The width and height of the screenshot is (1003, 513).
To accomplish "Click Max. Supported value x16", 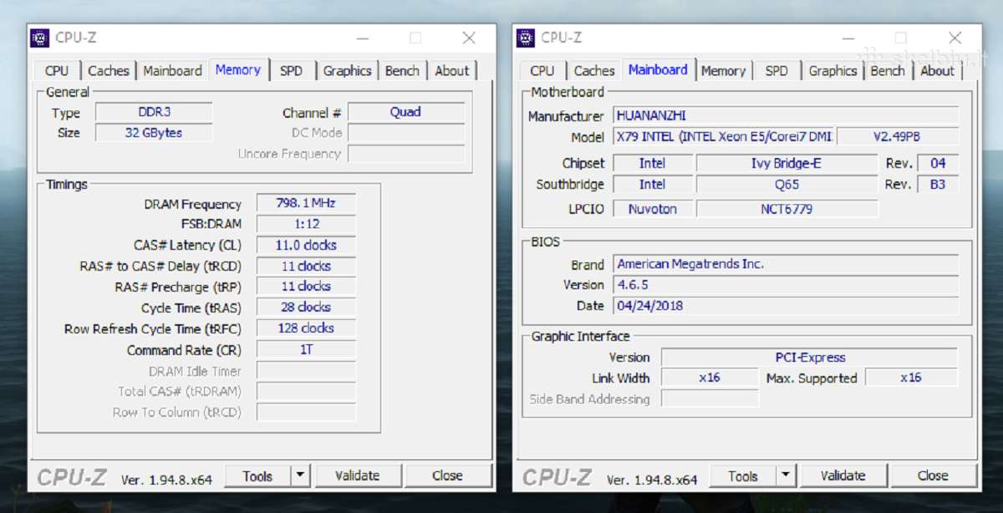I will (911, 378).
